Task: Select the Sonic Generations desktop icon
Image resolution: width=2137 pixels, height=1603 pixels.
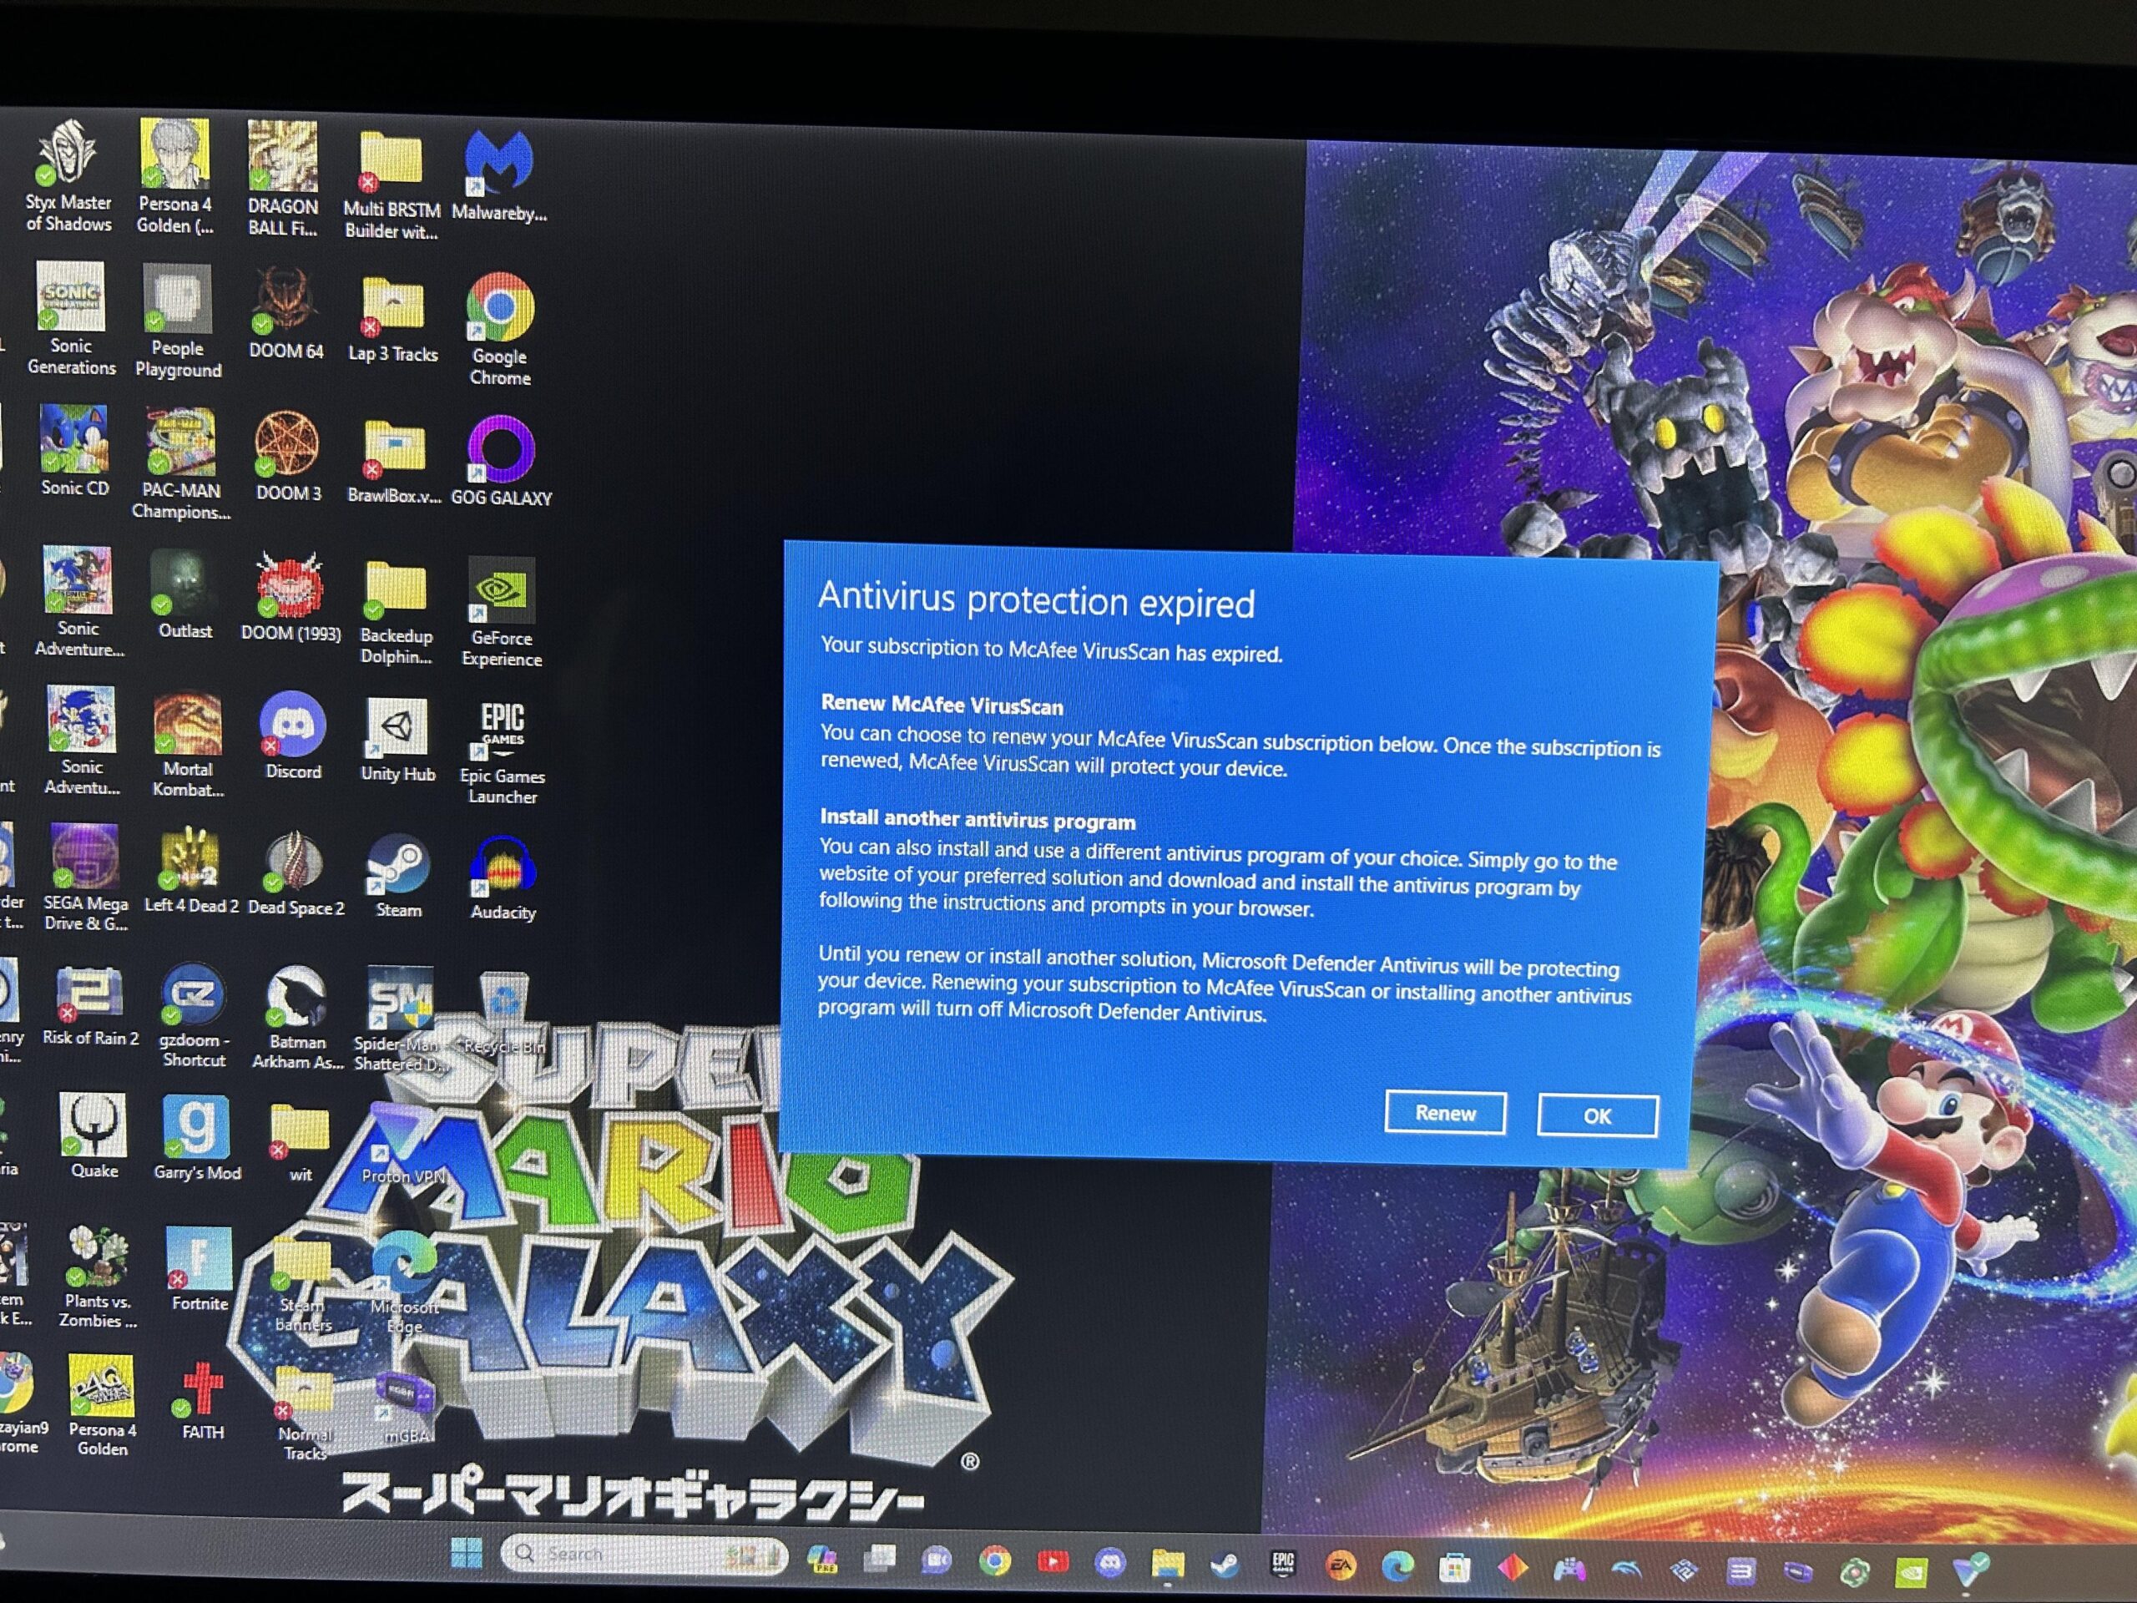Action: (x=72, y=319)
